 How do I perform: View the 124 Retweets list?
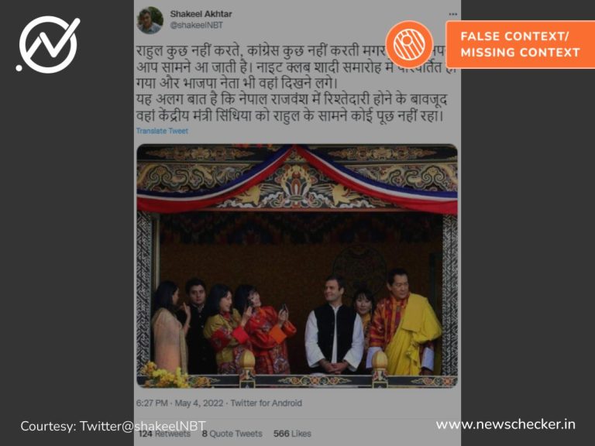pos(164,434)
